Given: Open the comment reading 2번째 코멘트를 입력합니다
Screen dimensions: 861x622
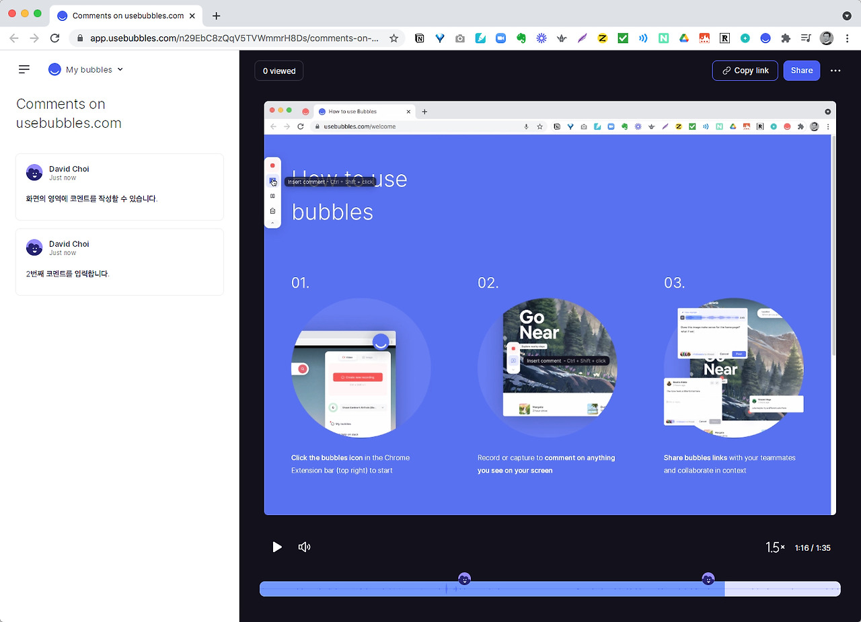Looking at the screenshot, I should point(120,262).
